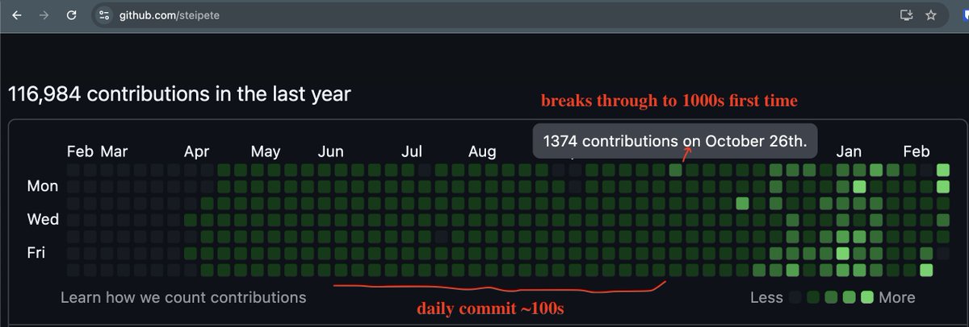
Task: Click the Jun month label
Action: pyautogui.click(x=331, y=151)
